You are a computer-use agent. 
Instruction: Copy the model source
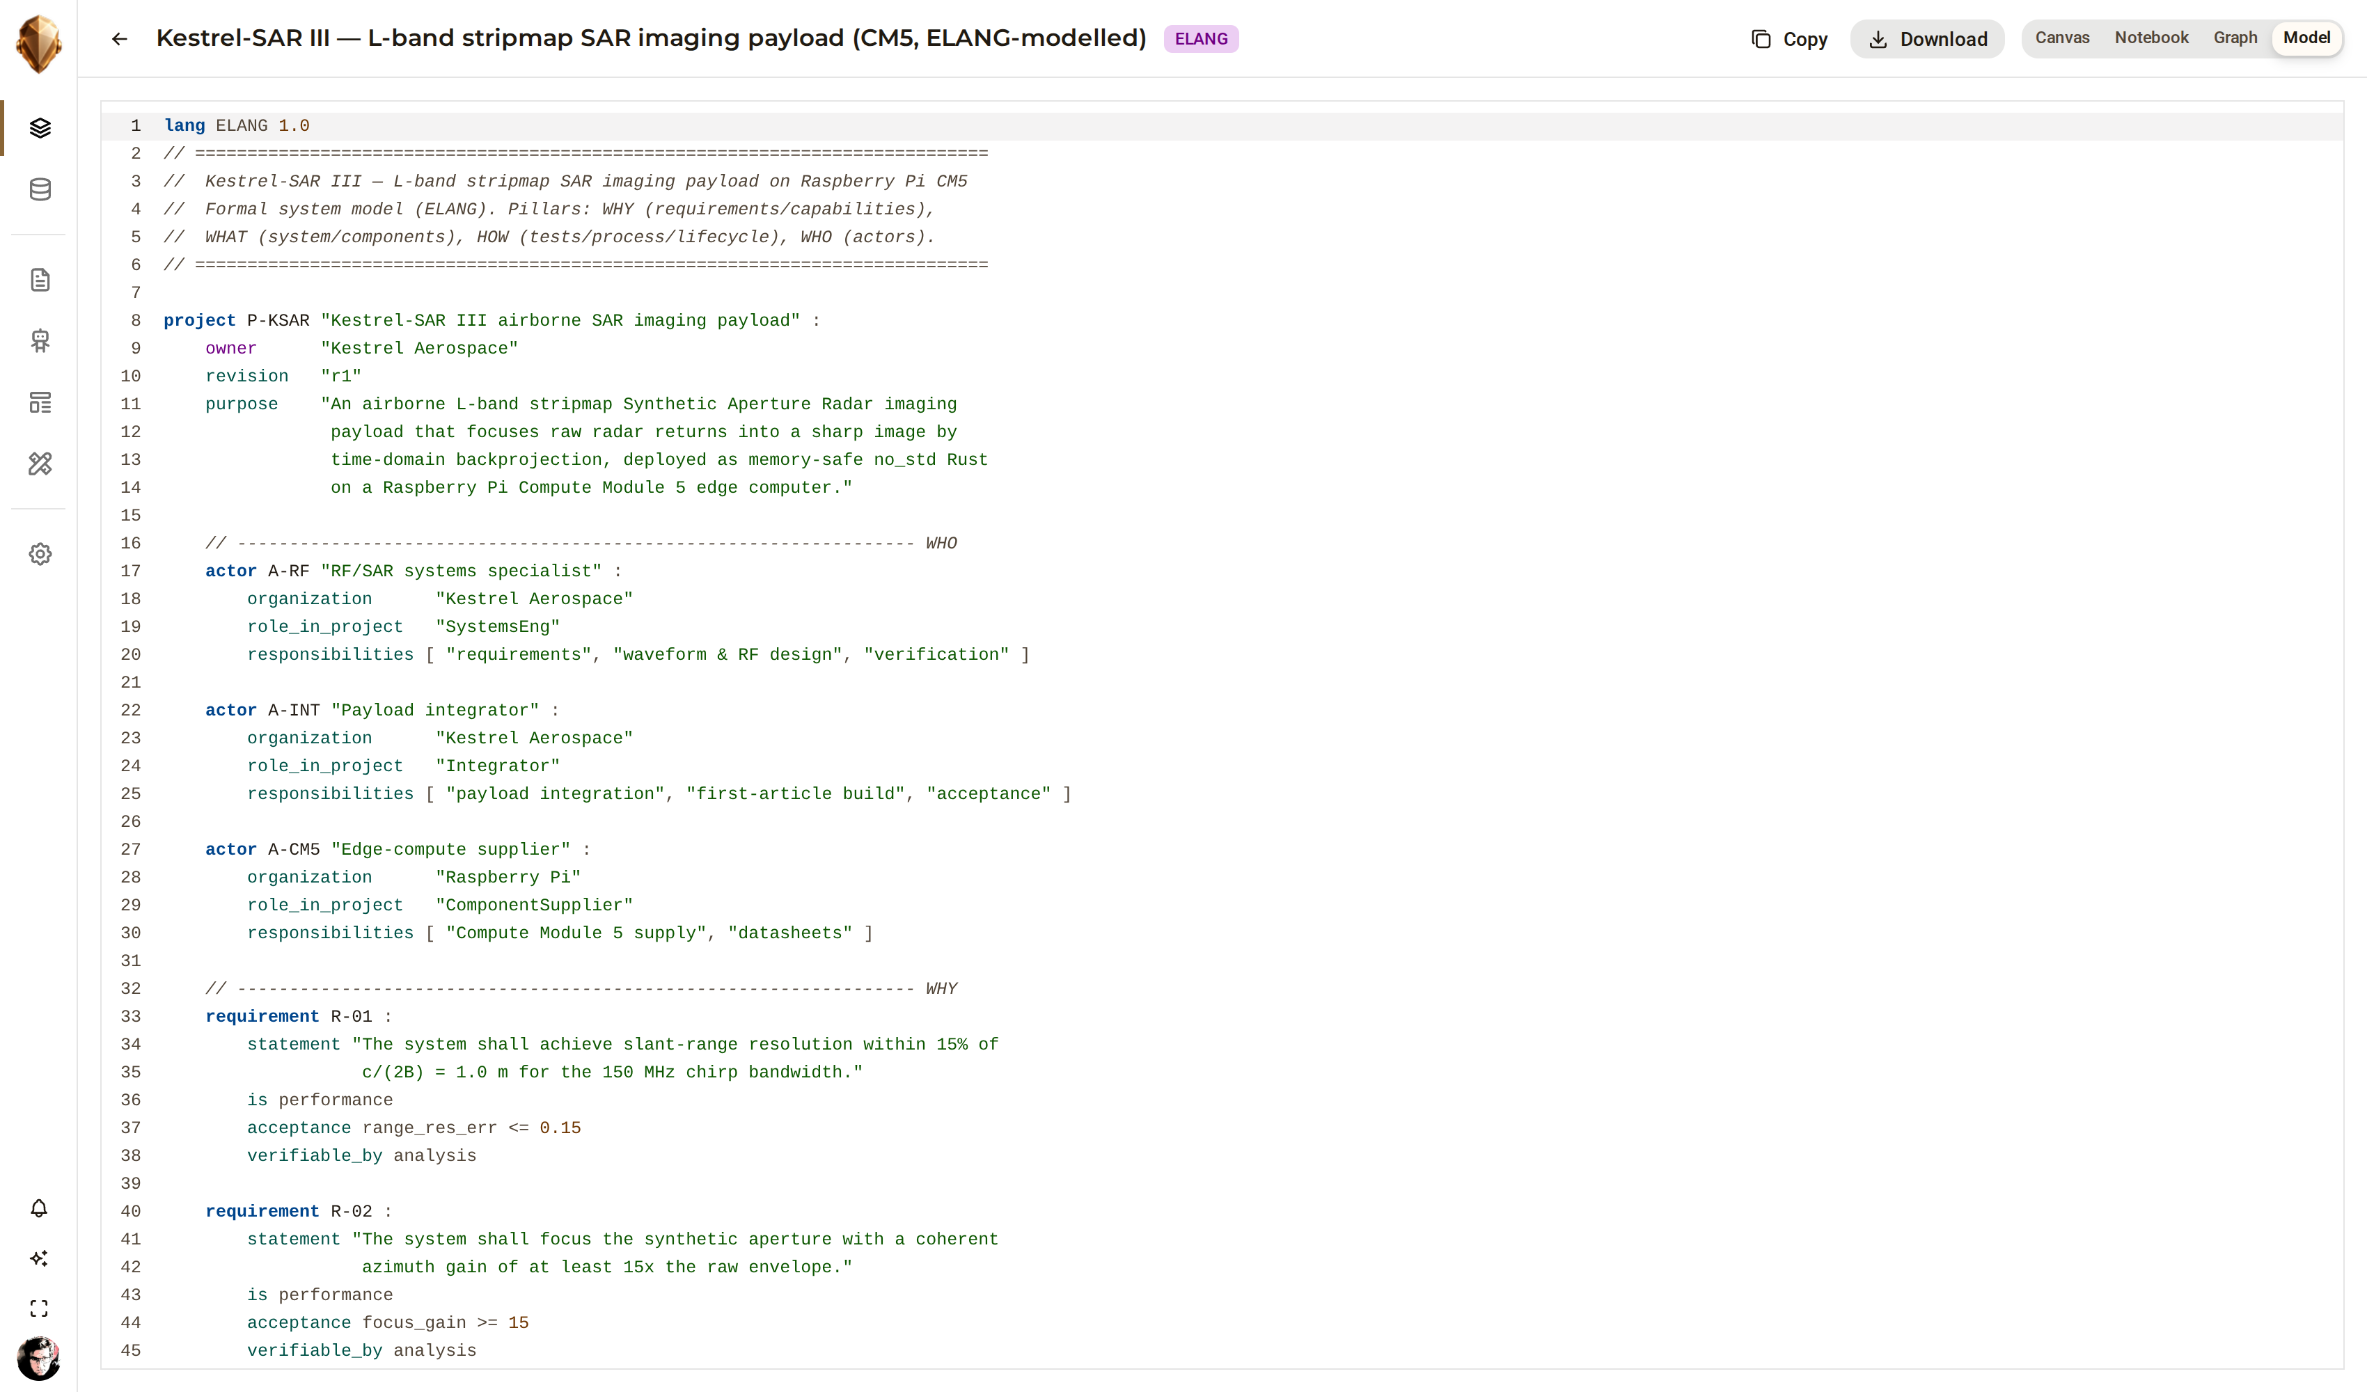tap(1789, 38)
